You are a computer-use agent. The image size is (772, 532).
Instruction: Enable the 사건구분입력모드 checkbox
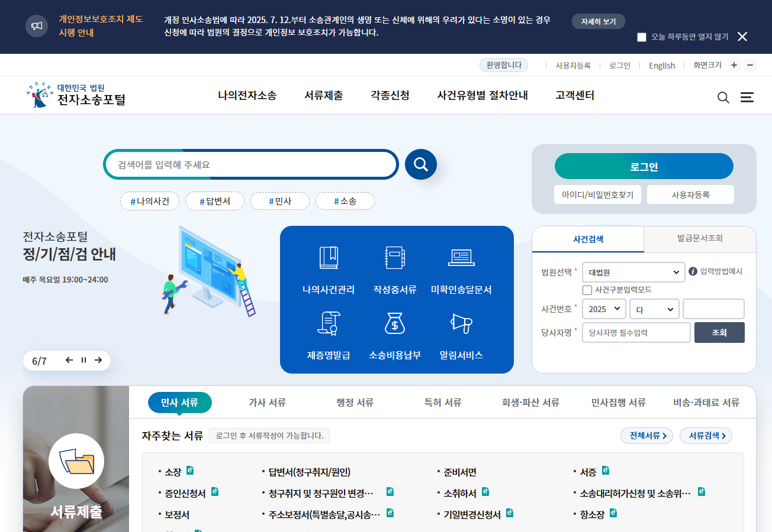[x=587, y=290]
